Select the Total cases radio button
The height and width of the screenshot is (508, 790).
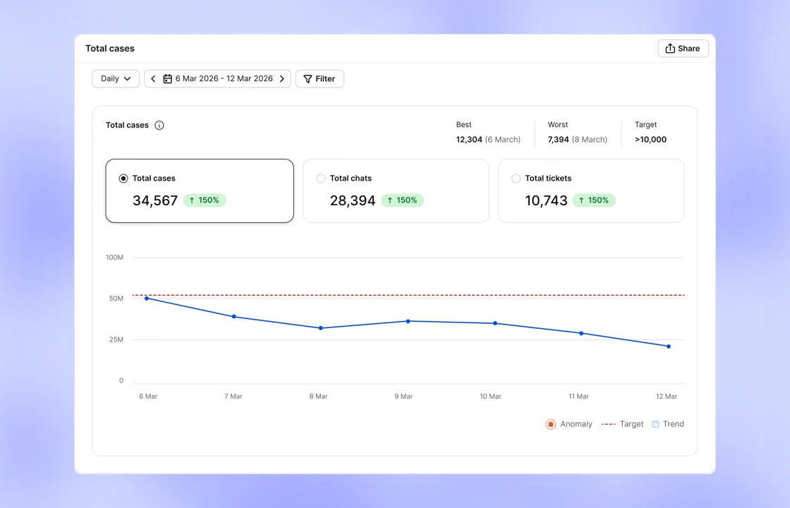pos(123,179)
